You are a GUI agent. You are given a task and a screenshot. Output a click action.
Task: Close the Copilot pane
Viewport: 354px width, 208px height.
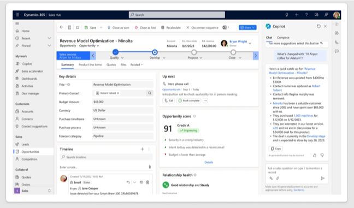pyautogui.click(x=326, y=26)
